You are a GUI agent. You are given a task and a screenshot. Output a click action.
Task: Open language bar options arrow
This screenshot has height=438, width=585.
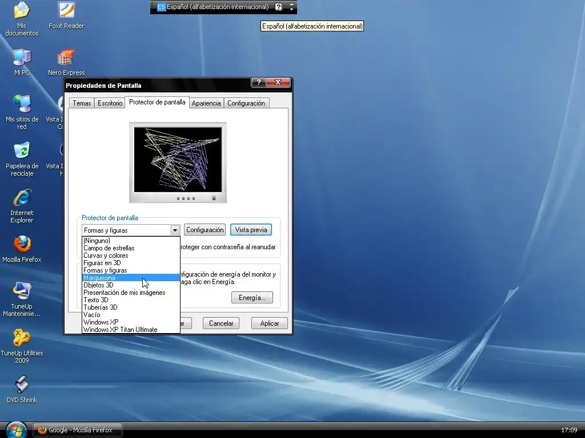click(291, 7)
